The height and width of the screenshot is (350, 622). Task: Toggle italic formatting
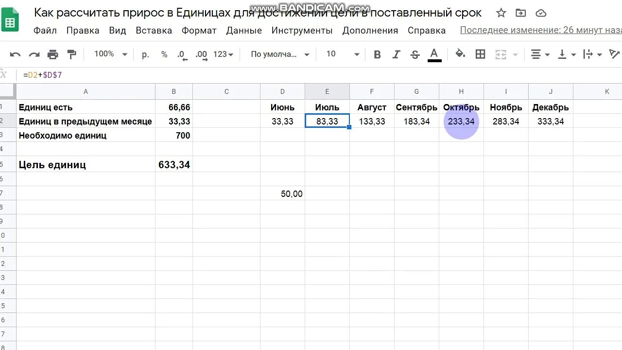click(x=396, y=54)
